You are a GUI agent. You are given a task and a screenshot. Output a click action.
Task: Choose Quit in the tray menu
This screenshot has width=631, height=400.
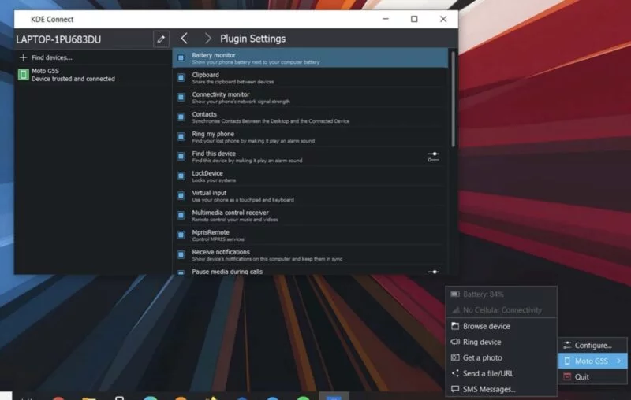(592, 376)
